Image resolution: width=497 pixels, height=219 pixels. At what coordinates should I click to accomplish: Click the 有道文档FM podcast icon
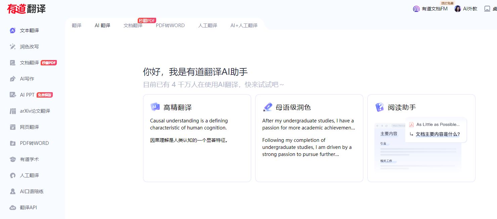click(x=416, y=9)
